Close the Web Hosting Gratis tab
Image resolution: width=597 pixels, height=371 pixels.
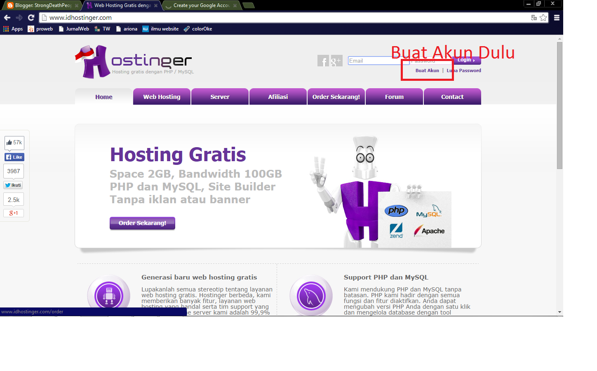[156, 6]
